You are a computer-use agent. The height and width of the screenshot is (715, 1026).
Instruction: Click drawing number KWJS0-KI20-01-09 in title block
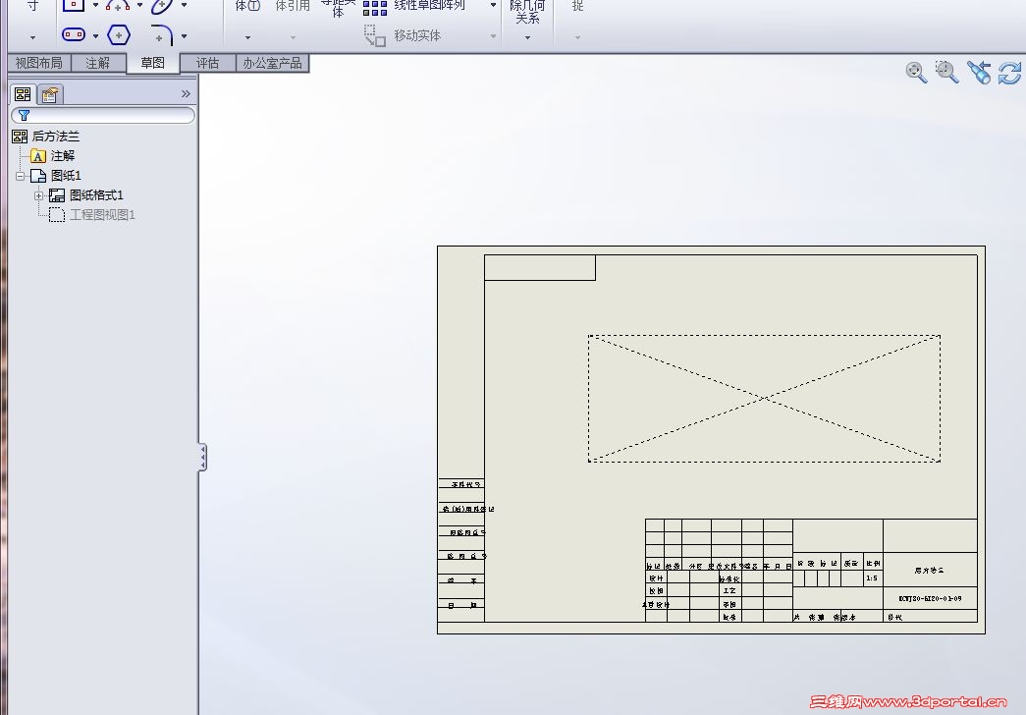[930, 598]
